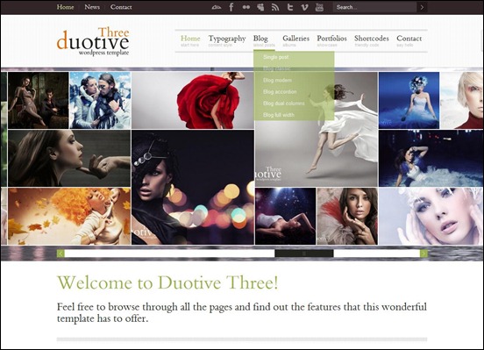
Task: Open Contact 'say hello' main menu item
Action: tap(409, 40)
